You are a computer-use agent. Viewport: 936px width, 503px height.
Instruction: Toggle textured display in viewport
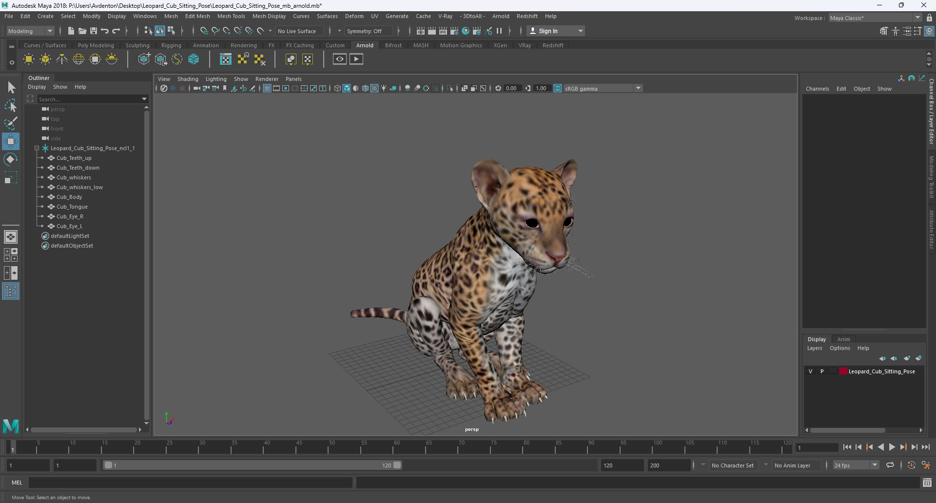coord(374,88)
